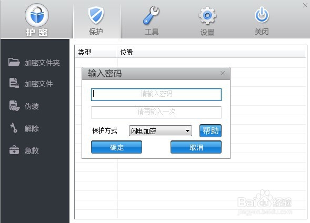The width and height of the screenshot is (310, 223).
Task: Select 加密文件 file-lock icon in sidebar
Action: [14, 83]
